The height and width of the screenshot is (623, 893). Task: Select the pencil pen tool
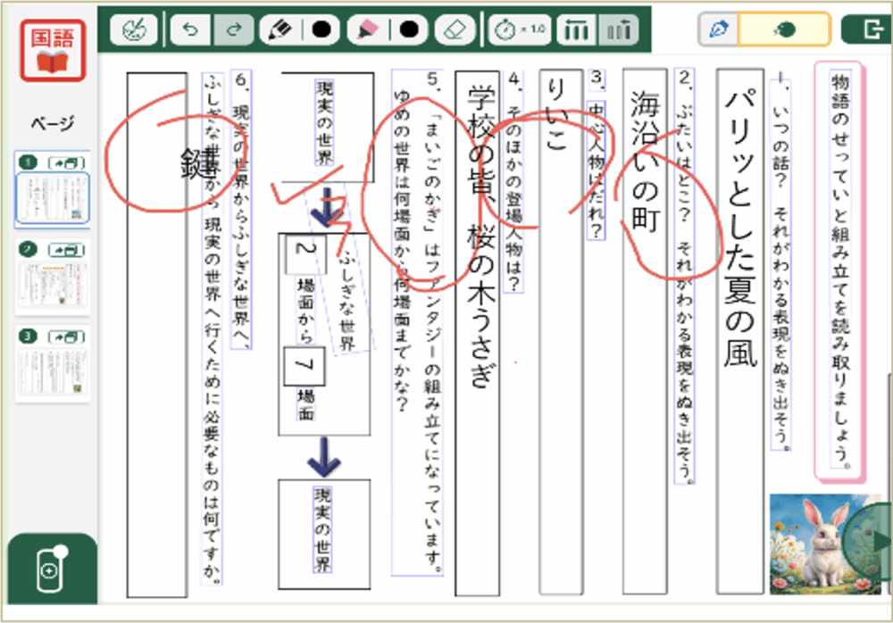point(282,29)
